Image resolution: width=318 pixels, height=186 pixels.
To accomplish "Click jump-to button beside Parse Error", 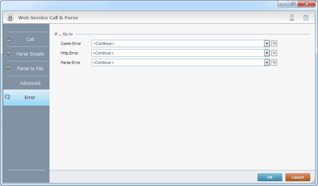I will (274, 62).
